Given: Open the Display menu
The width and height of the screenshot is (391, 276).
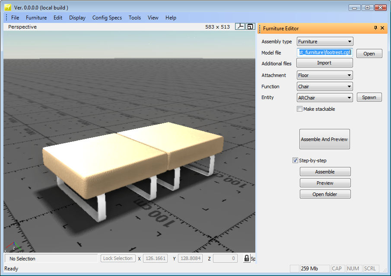Looking at the screenshot, I should click(77, 18).
